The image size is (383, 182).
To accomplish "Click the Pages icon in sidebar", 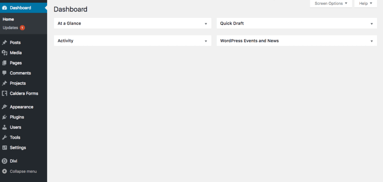I will [x=4, y=63].
